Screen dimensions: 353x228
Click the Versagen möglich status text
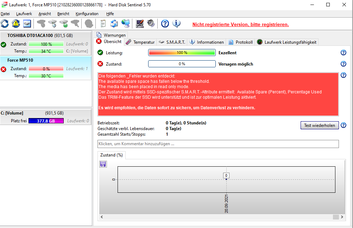(236, 64)
